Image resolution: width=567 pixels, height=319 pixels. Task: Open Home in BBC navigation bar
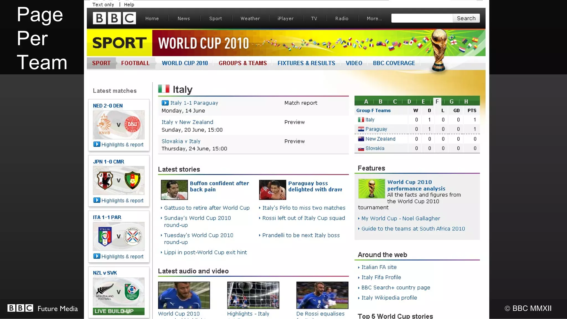(152, 19)
